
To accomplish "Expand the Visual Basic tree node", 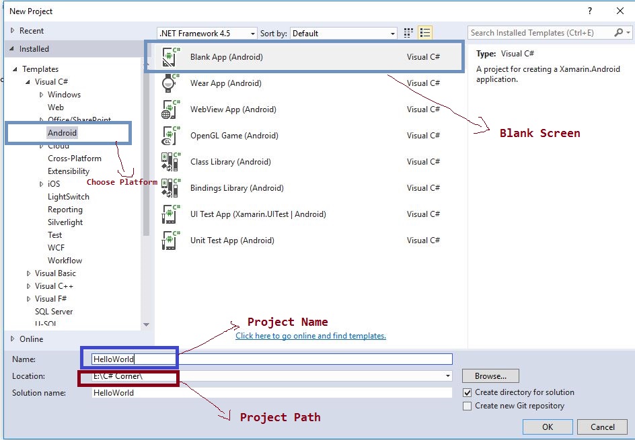I will pos(28,273).
